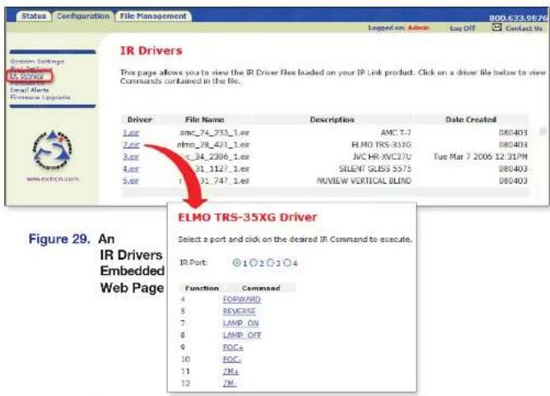Click file name amc_74_235_1.eir

[214, 133]
